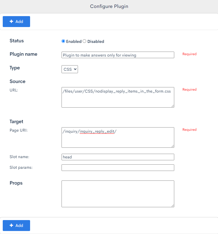The height and width of the screenshot is (234, 218).
Task: Open the Type dropdown showing CSS
Action: (69, 69)
